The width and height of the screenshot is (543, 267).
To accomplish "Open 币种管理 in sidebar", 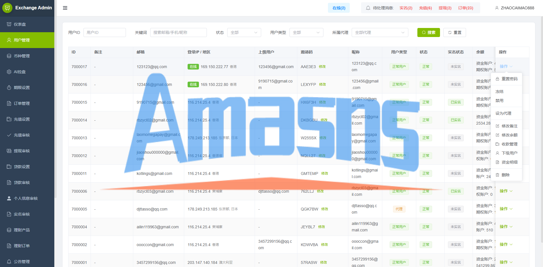I will [27, 56].
